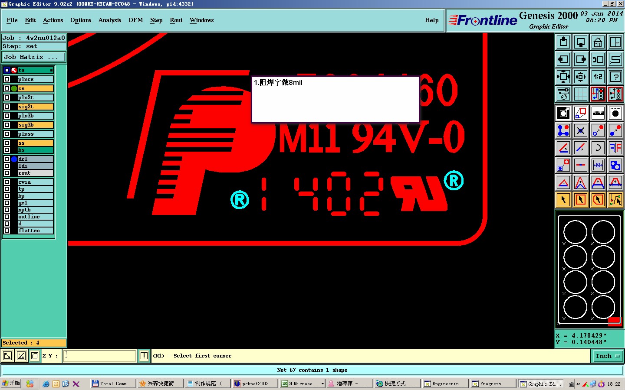The height and width of the screenshot is (390, 625).
Task: Click the Job Matrix button
Action: (x=34, y=57)
